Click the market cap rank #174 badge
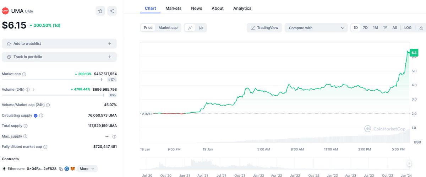 coord(112,80)
